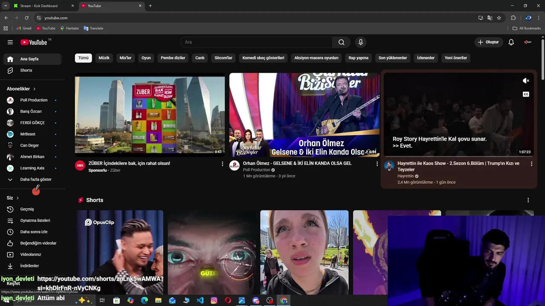Select the Tümü filter chip
This screenshot has width=545, height=306.
[83, 58]
